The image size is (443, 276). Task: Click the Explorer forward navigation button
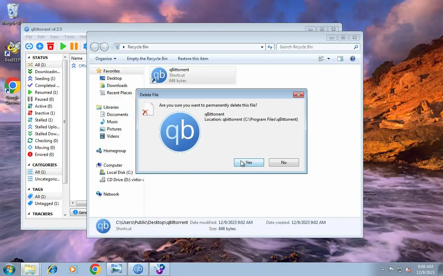[x=104, y=47]
